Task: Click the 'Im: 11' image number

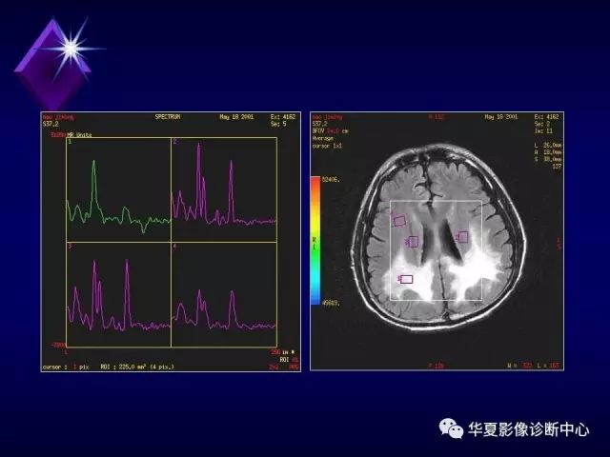Action: point(543,131)
